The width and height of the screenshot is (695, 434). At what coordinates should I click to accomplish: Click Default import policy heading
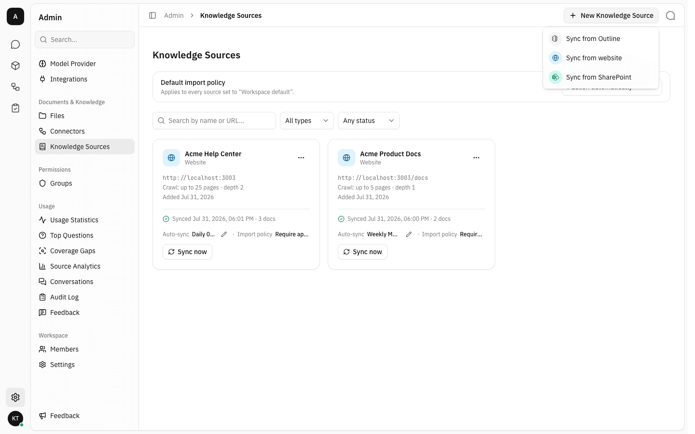click(x=193, y=82)
